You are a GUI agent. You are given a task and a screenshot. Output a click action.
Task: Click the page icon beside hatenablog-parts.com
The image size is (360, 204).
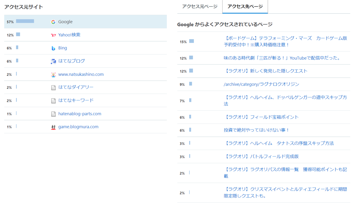pos(53,114)
